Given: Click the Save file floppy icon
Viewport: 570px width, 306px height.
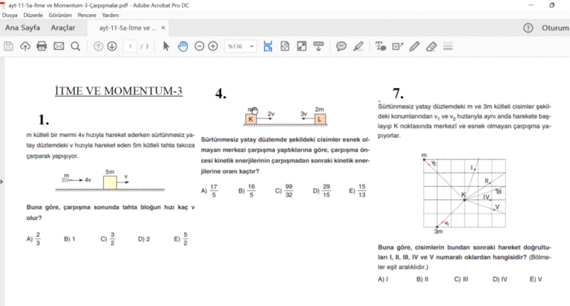Looking at the screenshot, I should point(9,47).
